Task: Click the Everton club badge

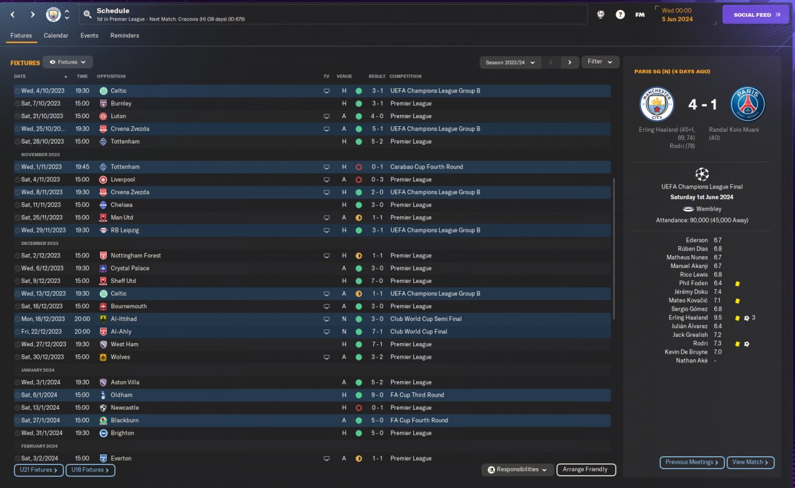Action: (103, 459)
